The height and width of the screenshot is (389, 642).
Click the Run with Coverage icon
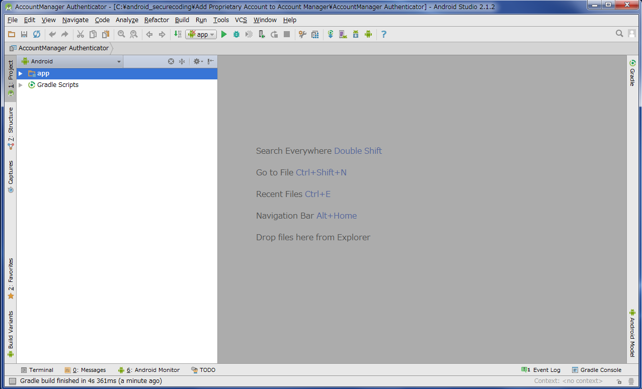pyautogui.click(x=249, y=34)
